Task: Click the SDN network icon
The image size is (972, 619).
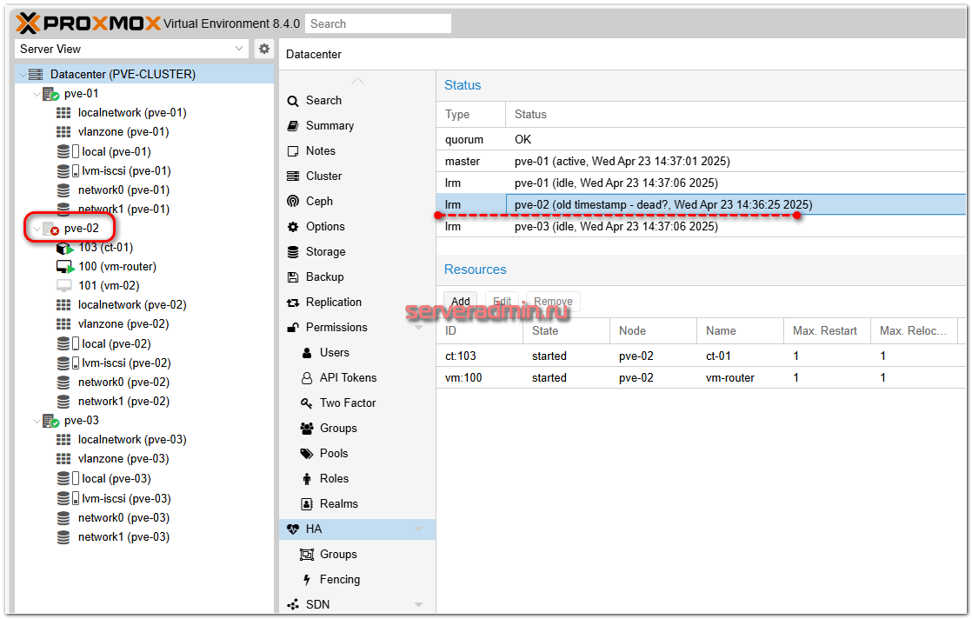Action: (293, 605)
